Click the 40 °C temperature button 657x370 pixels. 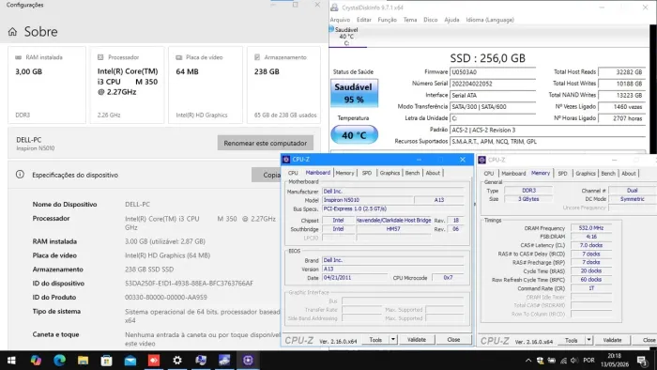354,135
